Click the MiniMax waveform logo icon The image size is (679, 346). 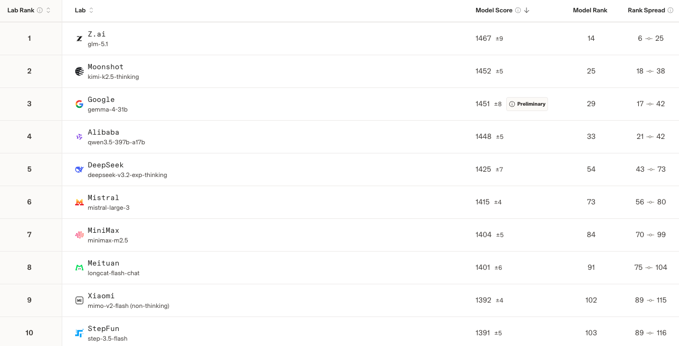click(x=79, y=235)
